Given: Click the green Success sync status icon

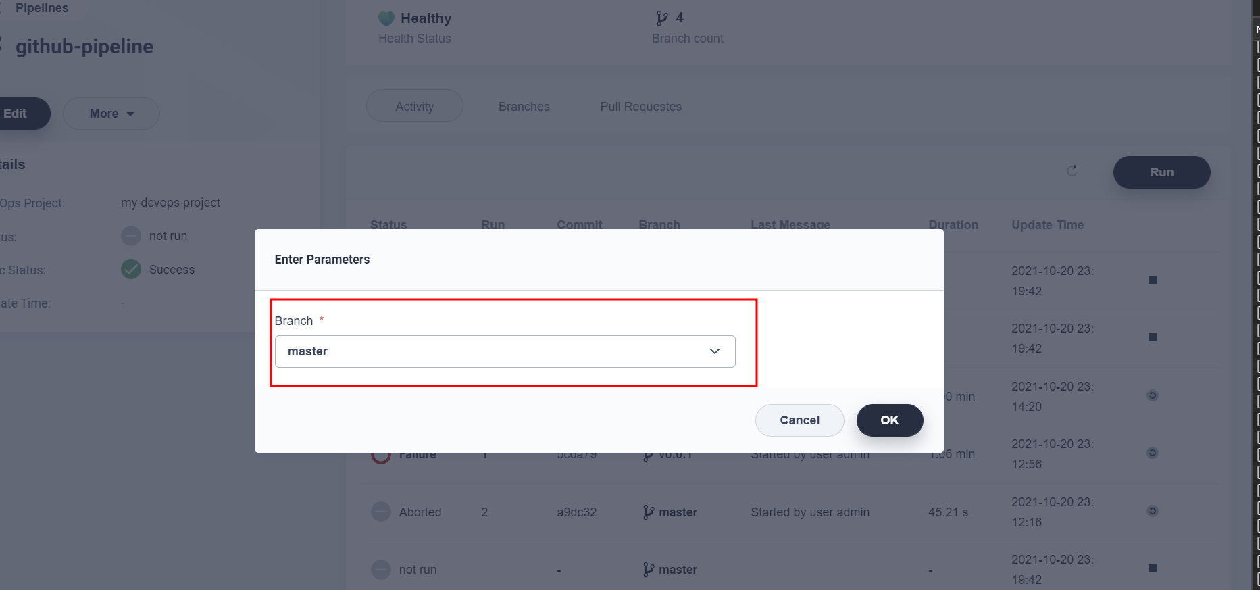Looking at the screenshot, I should pos(130,269).
